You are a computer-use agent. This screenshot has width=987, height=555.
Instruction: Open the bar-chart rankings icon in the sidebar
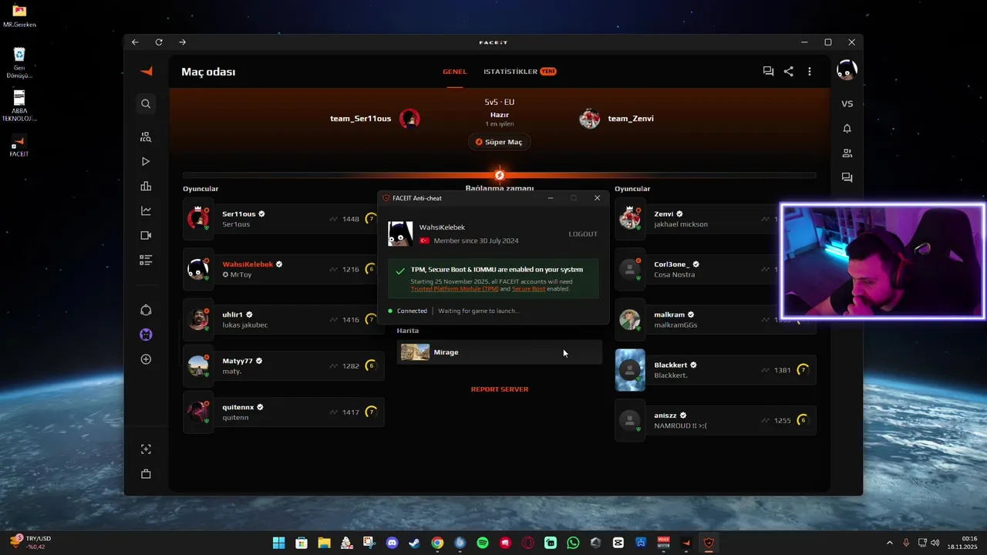(146, 186)
